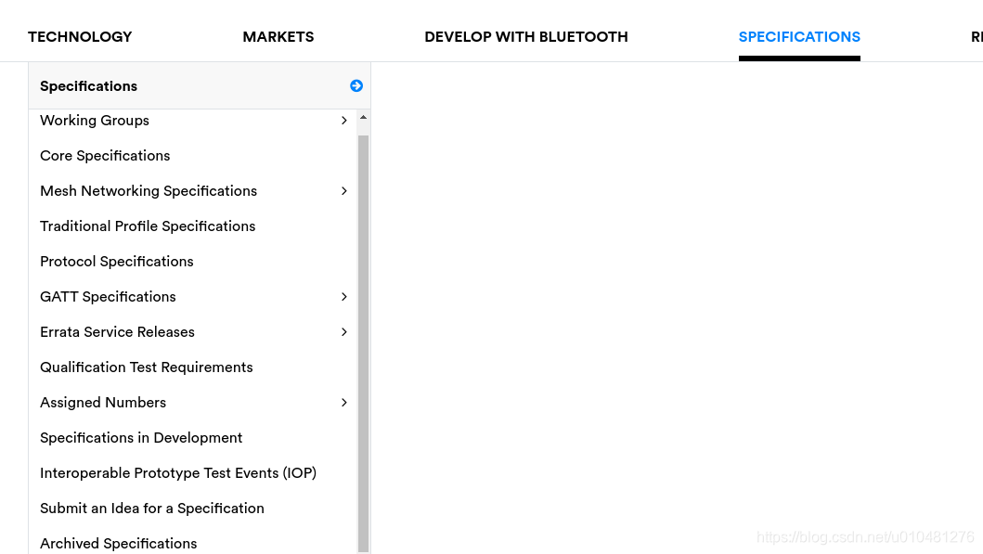The image size is (983, 554).
Task: Click the dropdown menu scrollbar thumb
Action: pos(363,342)
